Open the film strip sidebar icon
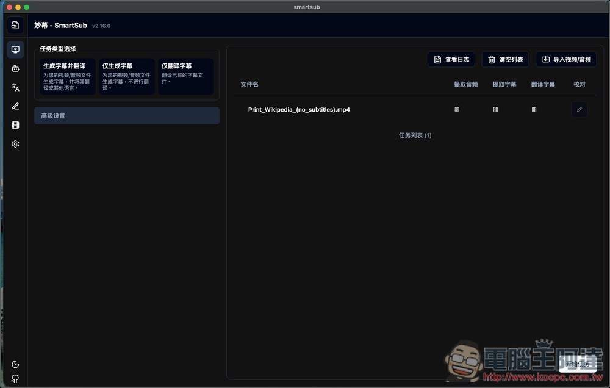610x388 pixels. tap(15, 125)
